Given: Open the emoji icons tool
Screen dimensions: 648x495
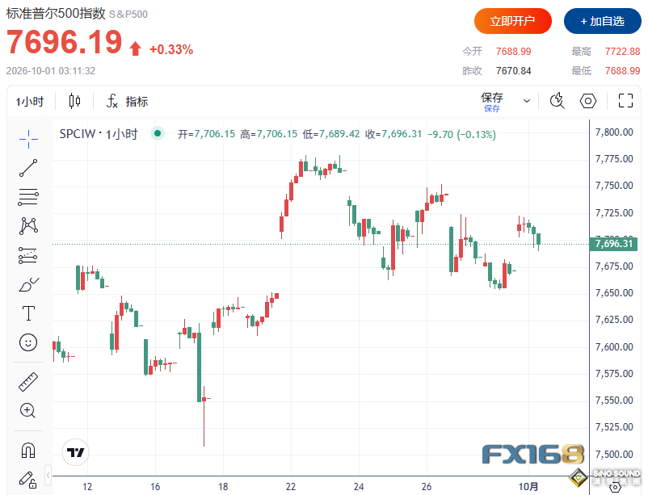Looking at the screenshot, I should 28,342.
